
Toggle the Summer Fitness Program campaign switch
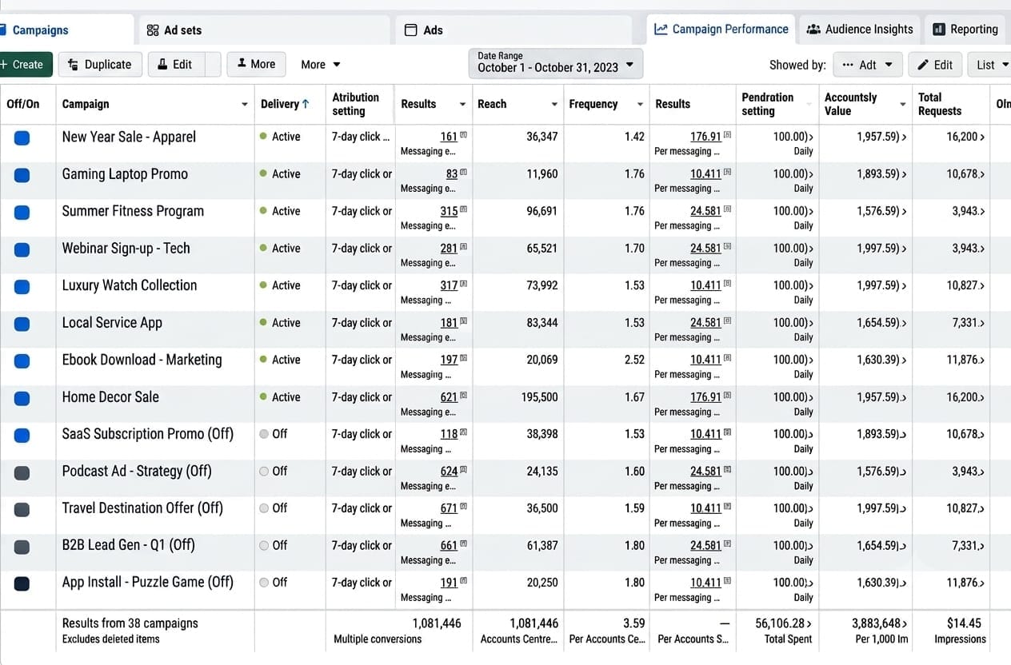click(x=22, y=212)
